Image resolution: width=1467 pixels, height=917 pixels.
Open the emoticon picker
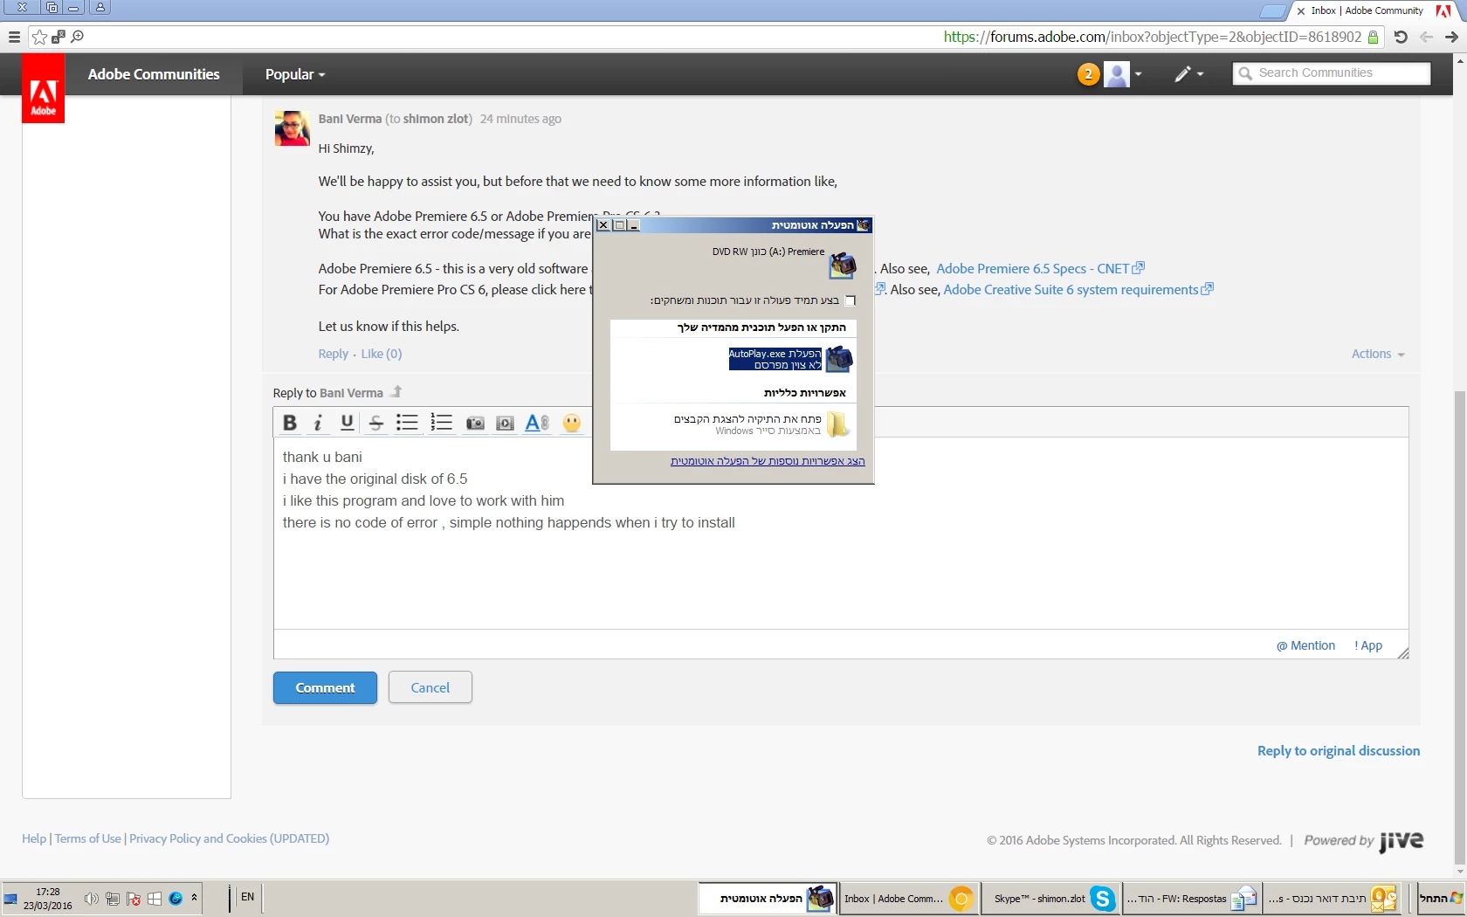(571, 423)
